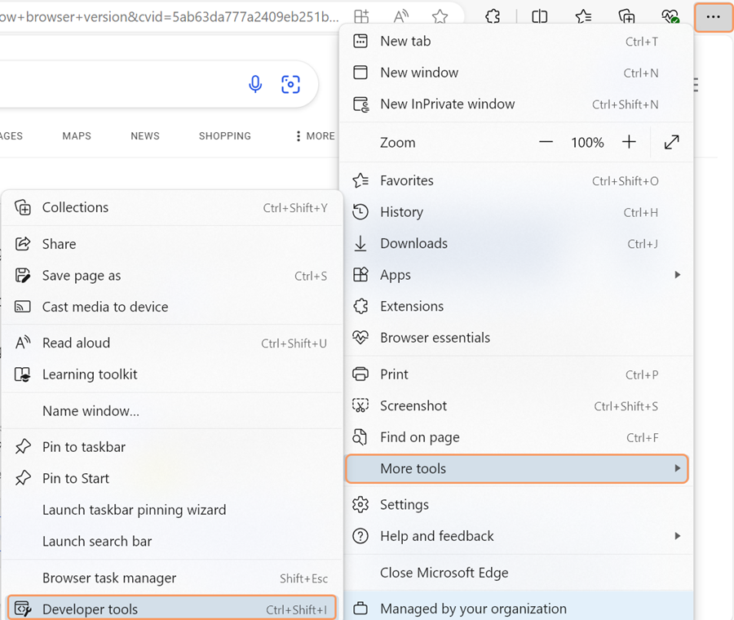734x620 pixels.
Task: Click the star icon to favorite this page
Action: point(440,17)
